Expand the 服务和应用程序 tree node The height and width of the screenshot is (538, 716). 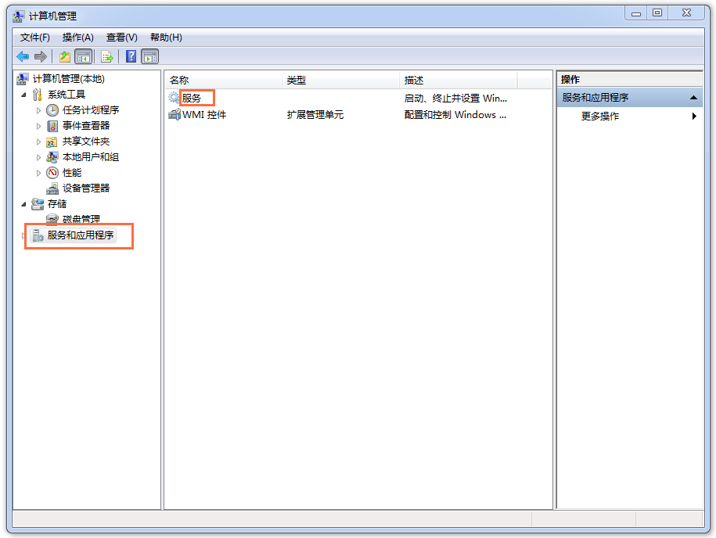coord(23,235)
